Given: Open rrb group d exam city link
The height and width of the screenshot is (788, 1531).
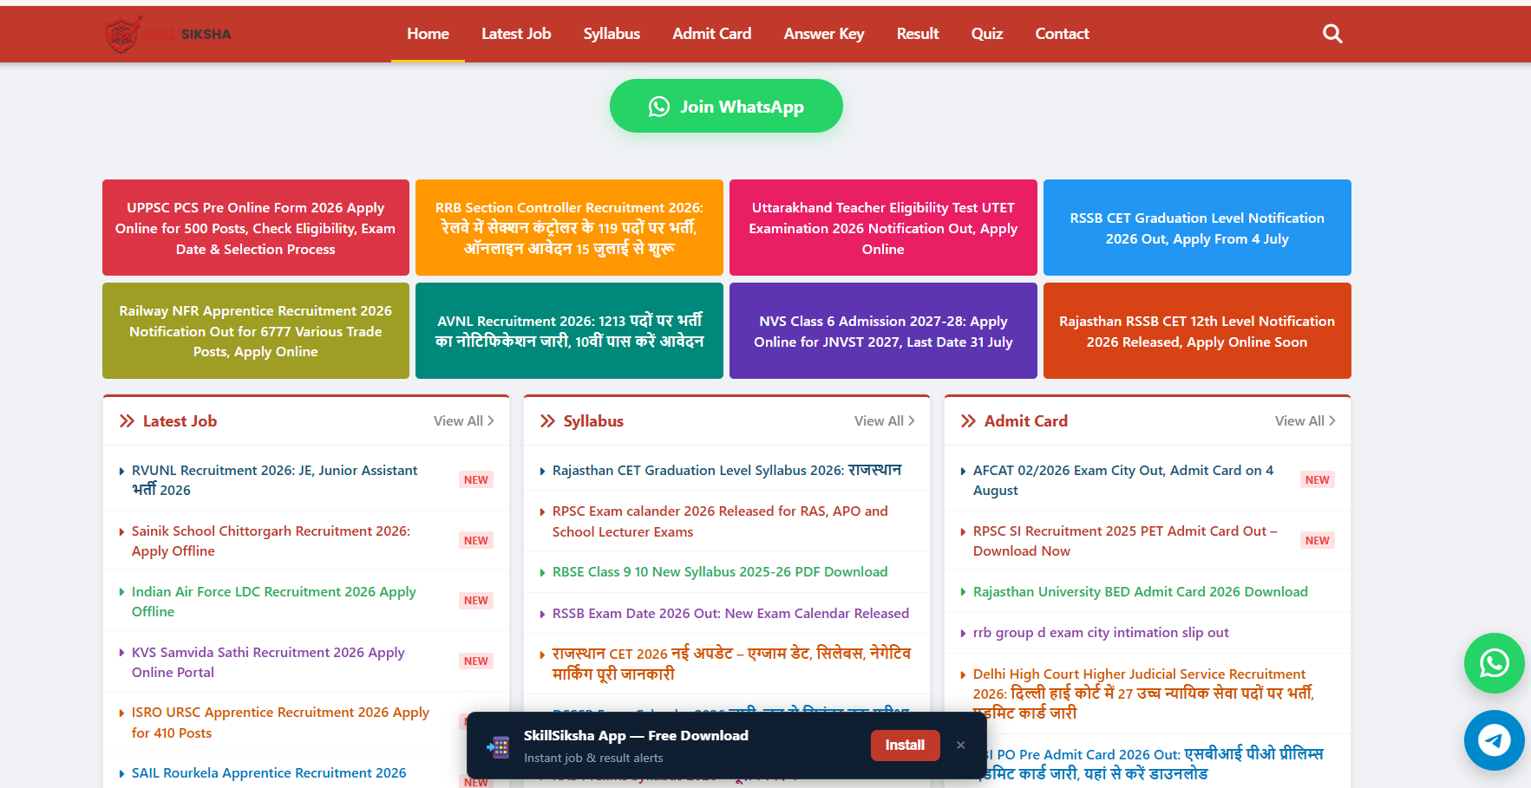Looking at the screenshot, I should (x=1101, y=633).
